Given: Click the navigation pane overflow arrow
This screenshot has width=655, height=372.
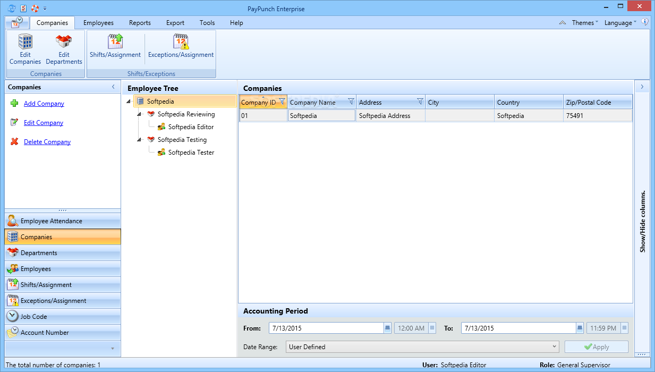Looking at the screenshot, I should coord(112,349).
